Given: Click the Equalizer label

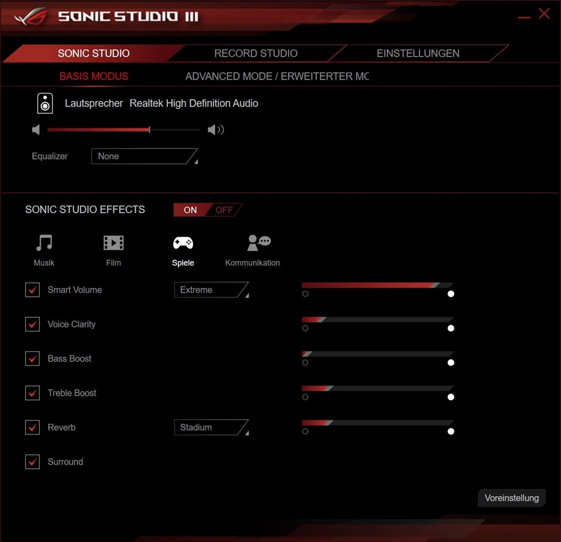Looking at the screenshot, I should 50,156.
